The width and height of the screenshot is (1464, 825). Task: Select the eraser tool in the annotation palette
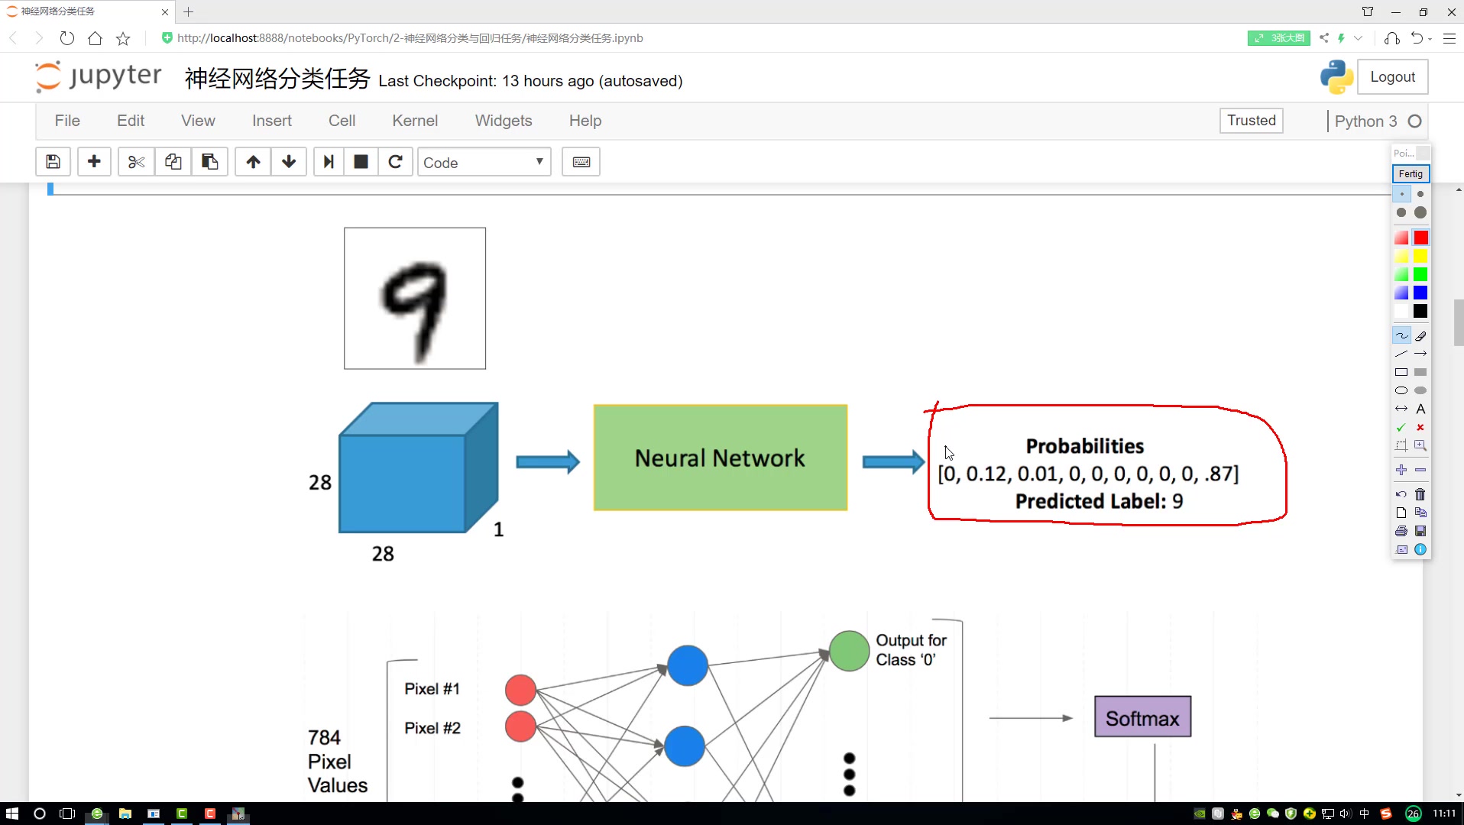coord(1420,336)
